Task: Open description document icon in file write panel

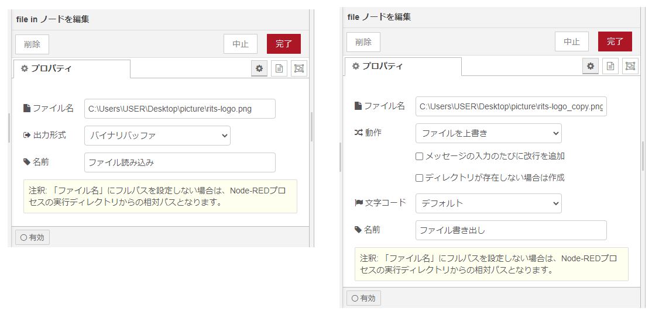Action: pyautogui.click(x=610, y=66)
